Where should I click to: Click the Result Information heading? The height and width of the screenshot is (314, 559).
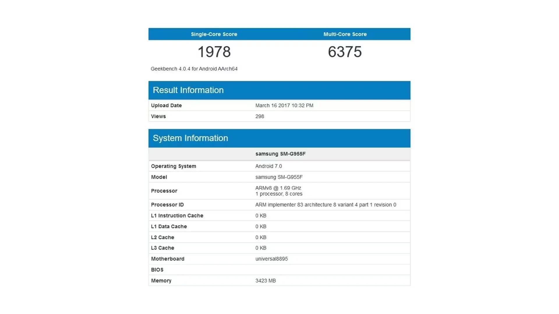(x=188, y=90)
